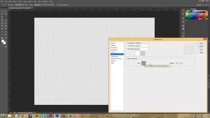Select the Spot Healing Brush tool
Image resolution: width=210 pixels, height=118 pixels.
click(2, 20)
